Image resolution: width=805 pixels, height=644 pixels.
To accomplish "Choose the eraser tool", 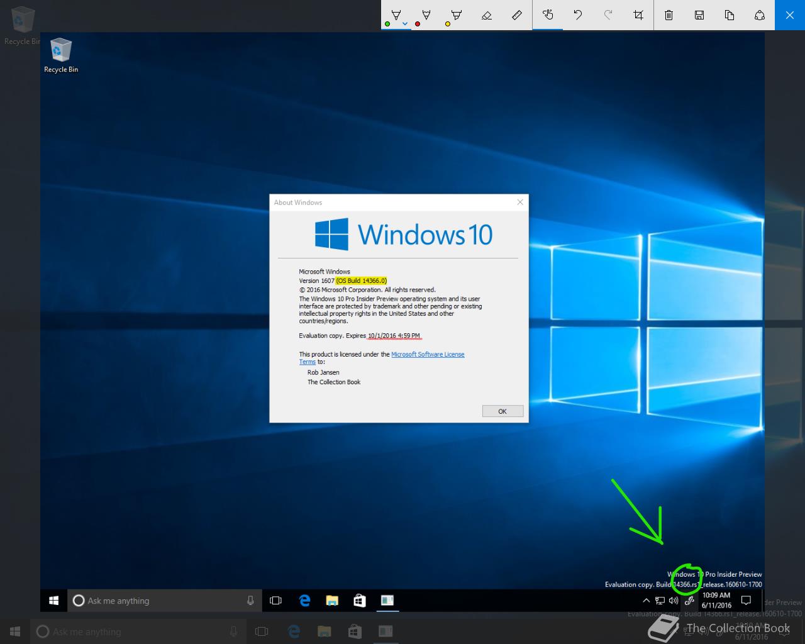I will click(x=487, y=15).
